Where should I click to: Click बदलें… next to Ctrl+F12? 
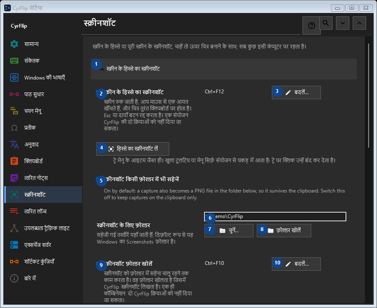(x=296, y=92)
